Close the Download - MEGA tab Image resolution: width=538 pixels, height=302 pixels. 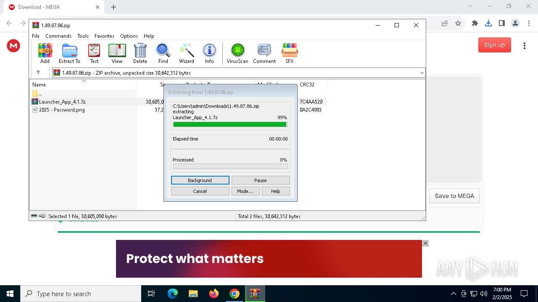point(98,7)
